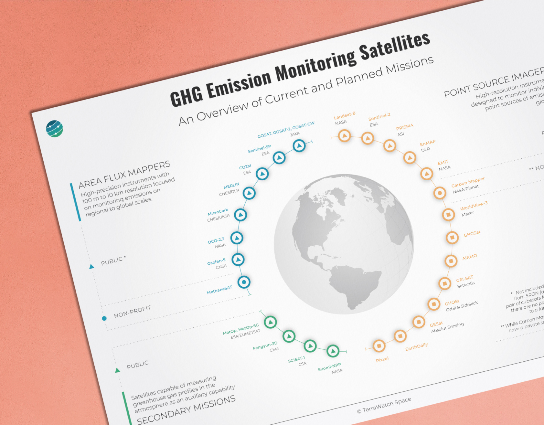The image size is (544, 425).
Task: Select the GESat square marker
Action: [x=419, y=322]
